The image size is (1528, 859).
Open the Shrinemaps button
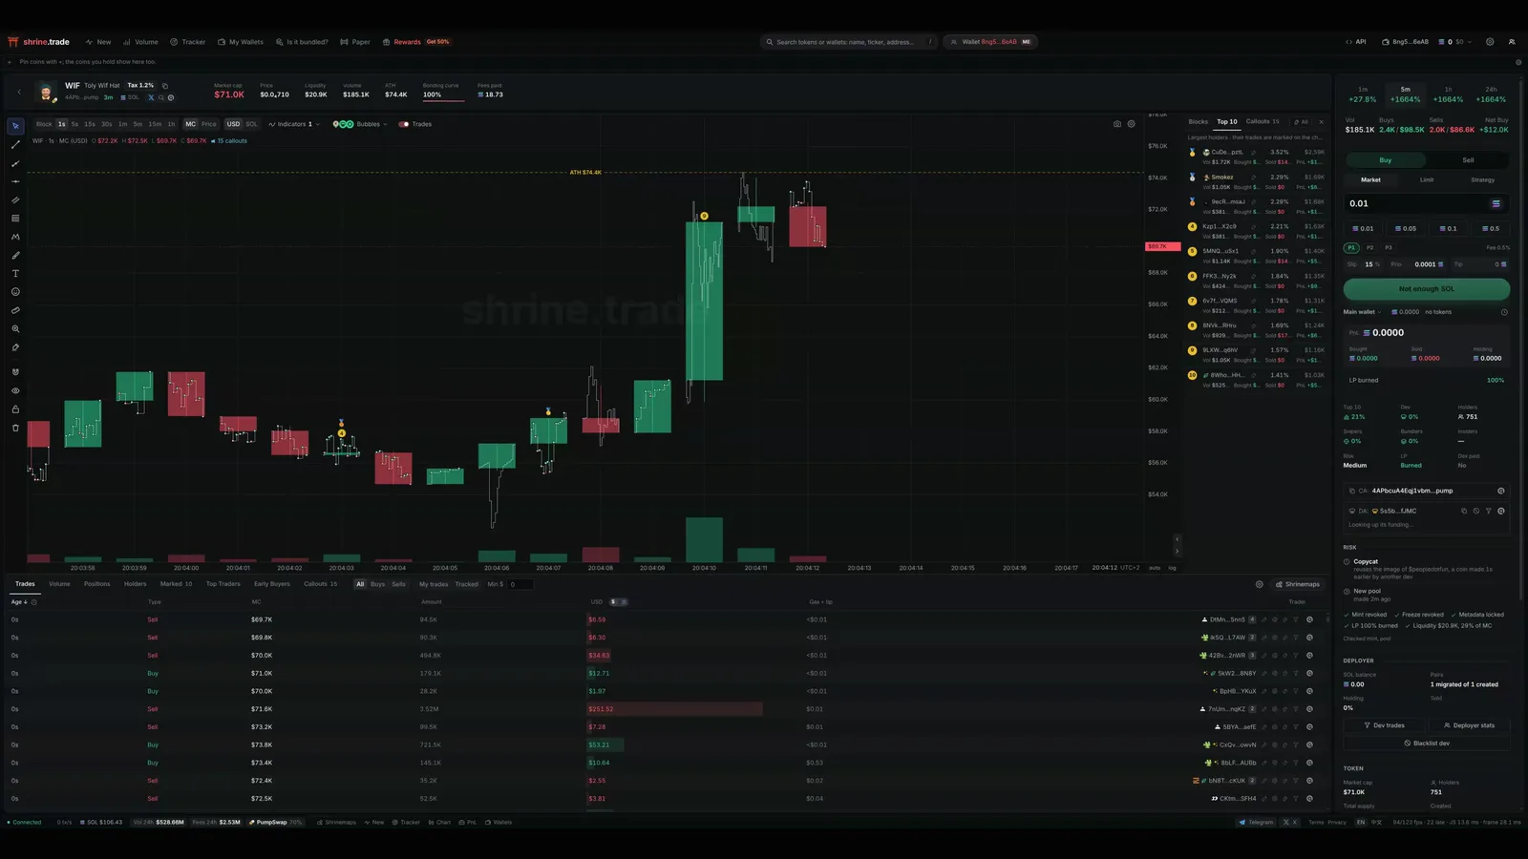(x=1298, y=584)
